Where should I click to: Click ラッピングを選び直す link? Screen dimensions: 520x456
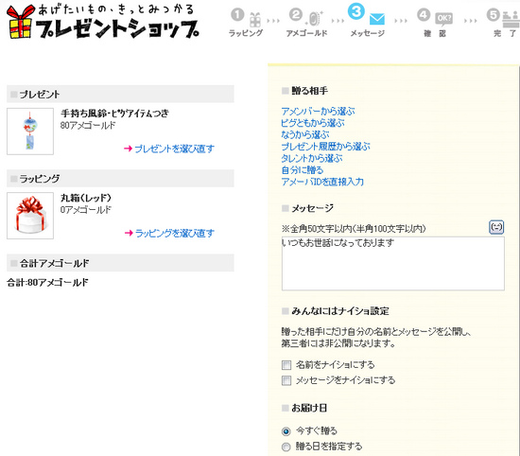(x=175, y=233)
